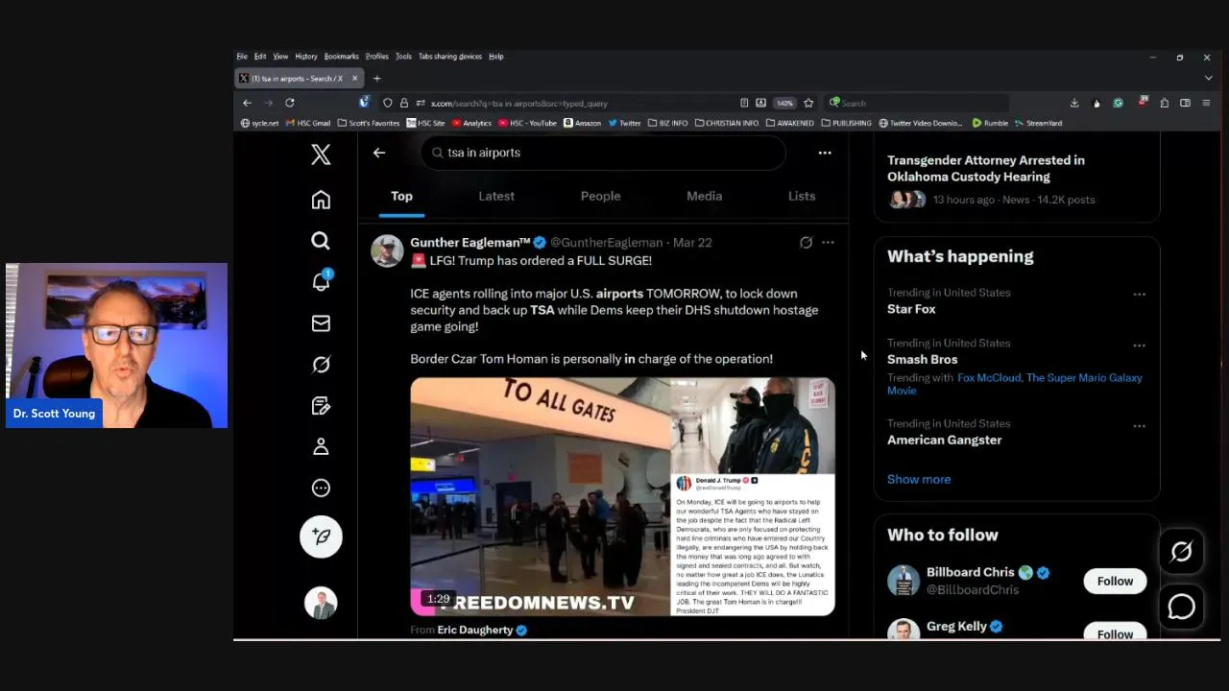Open Scott's Favorites bookmark folder

[369, 123]
